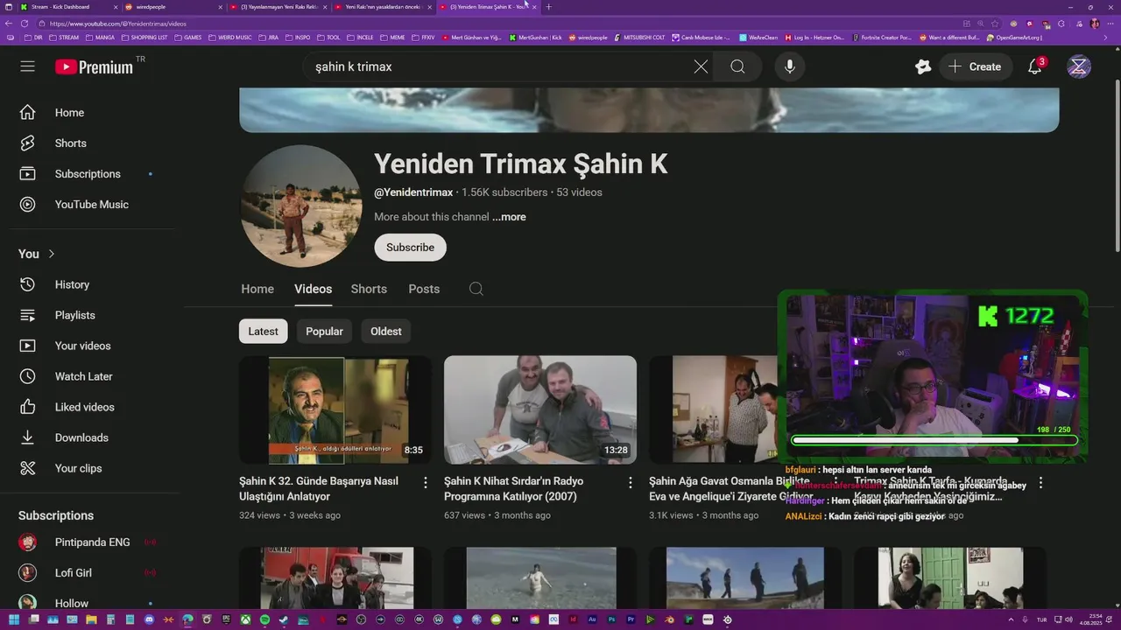Switch to channel Shorts tab
The image size is (1121, 630).
click(x=369, y=289)
